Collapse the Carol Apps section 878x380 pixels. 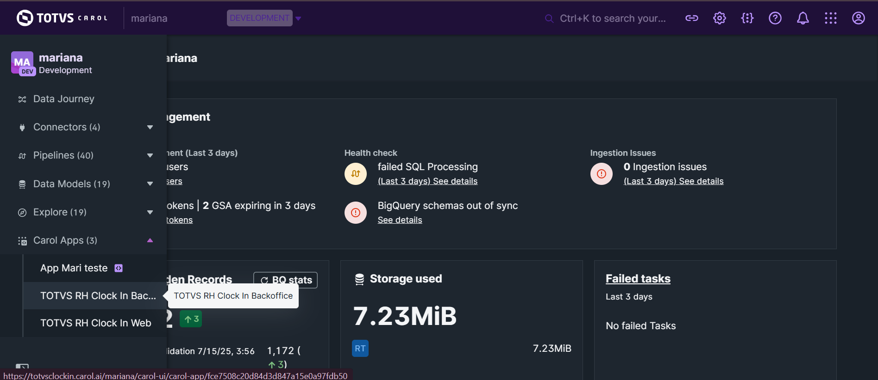click(x=150, y=240)
